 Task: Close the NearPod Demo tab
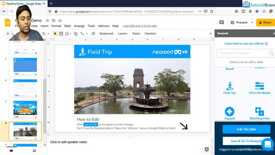[x=44, y=3]
